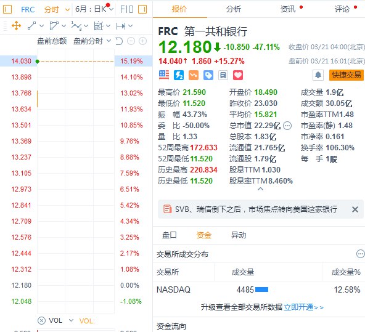Select the wave pattern drawing tool
This screenshot has height=332, width=365.
76,26
